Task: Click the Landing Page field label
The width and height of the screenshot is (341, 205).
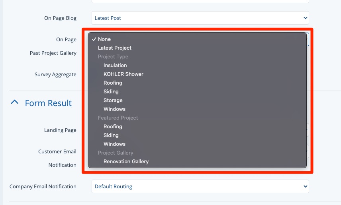Action: [x=60, y=130]
